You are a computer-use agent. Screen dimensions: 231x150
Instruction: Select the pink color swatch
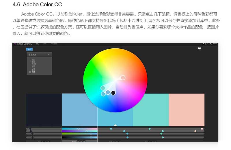pyautogui.click(x=187, y=110)
